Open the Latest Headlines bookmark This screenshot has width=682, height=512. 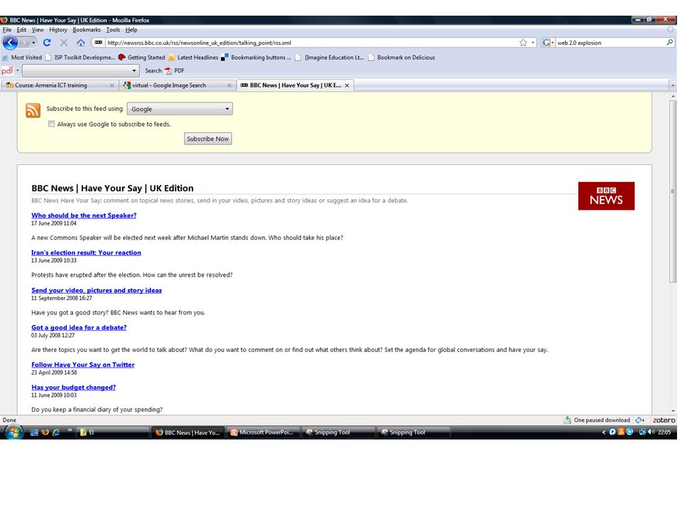tap(193, 58)
